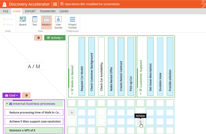
Task: Open Project Charter preferences
Action: tap(72, 22)
